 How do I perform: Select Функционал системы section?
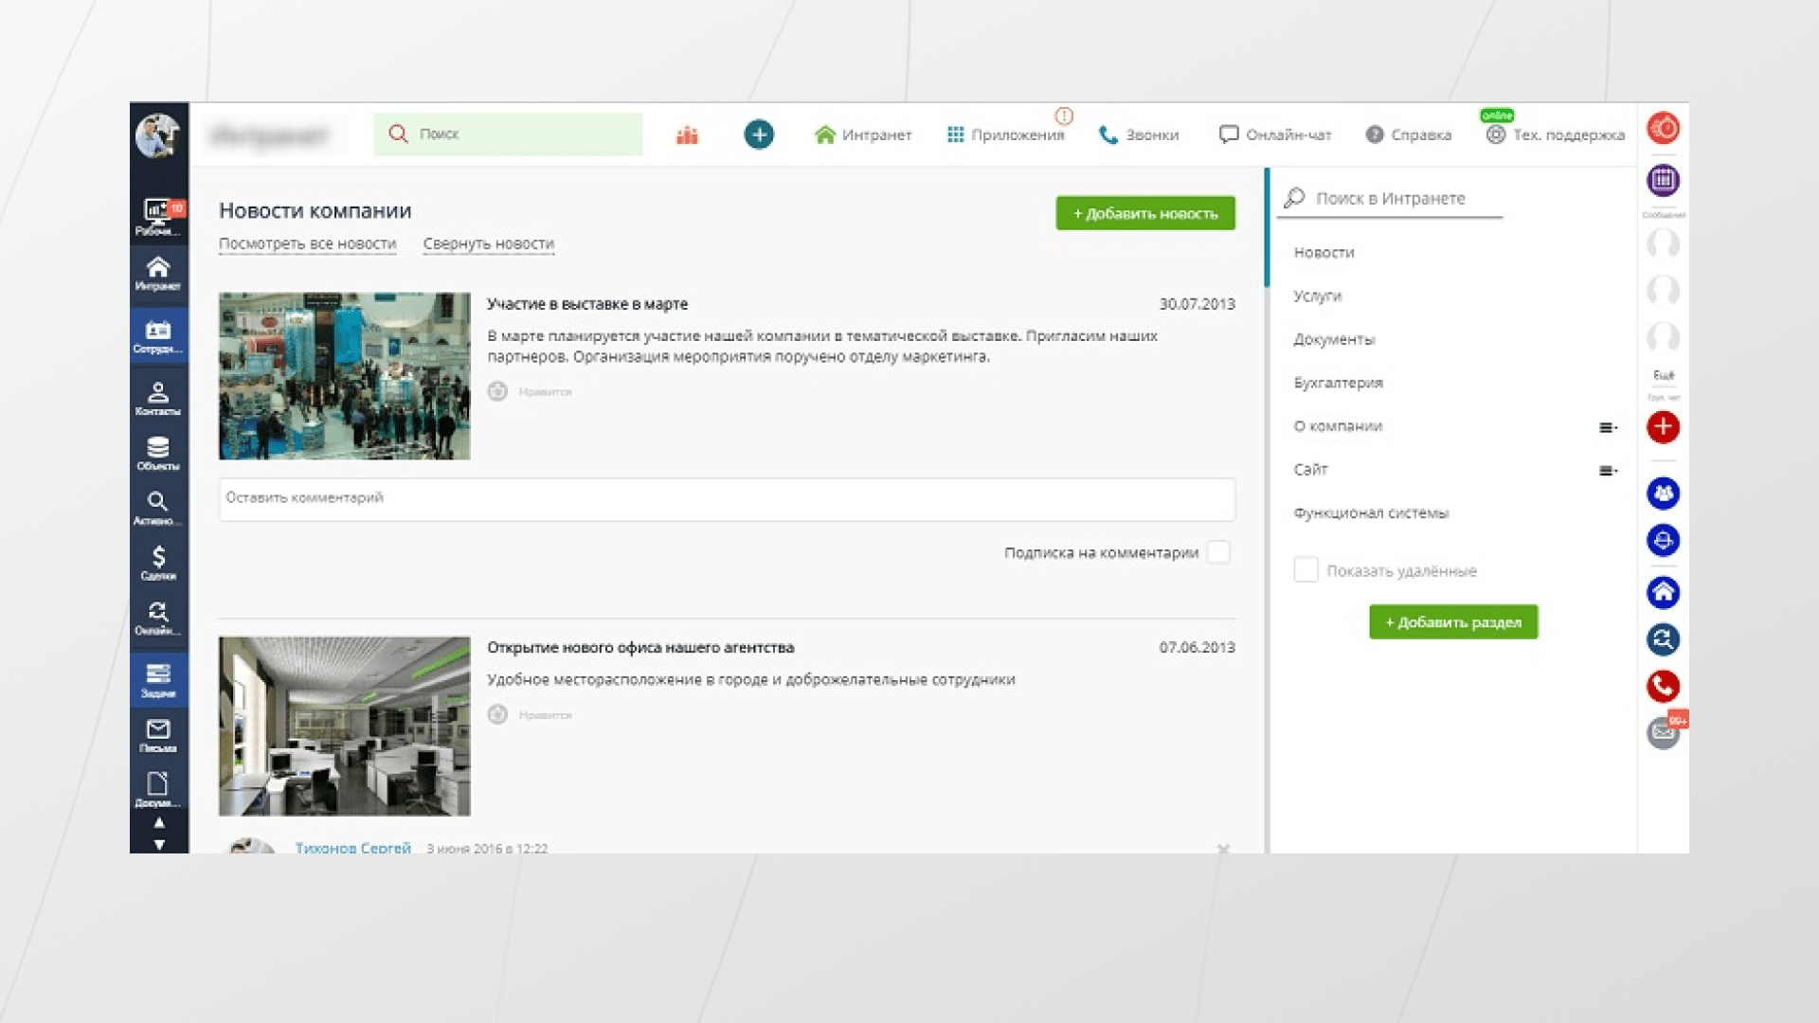pos(1371,513)
